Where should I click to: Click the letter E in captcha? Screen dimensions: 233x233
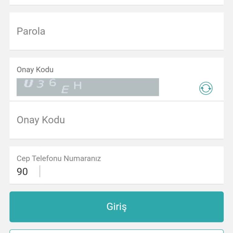[65, 89]
